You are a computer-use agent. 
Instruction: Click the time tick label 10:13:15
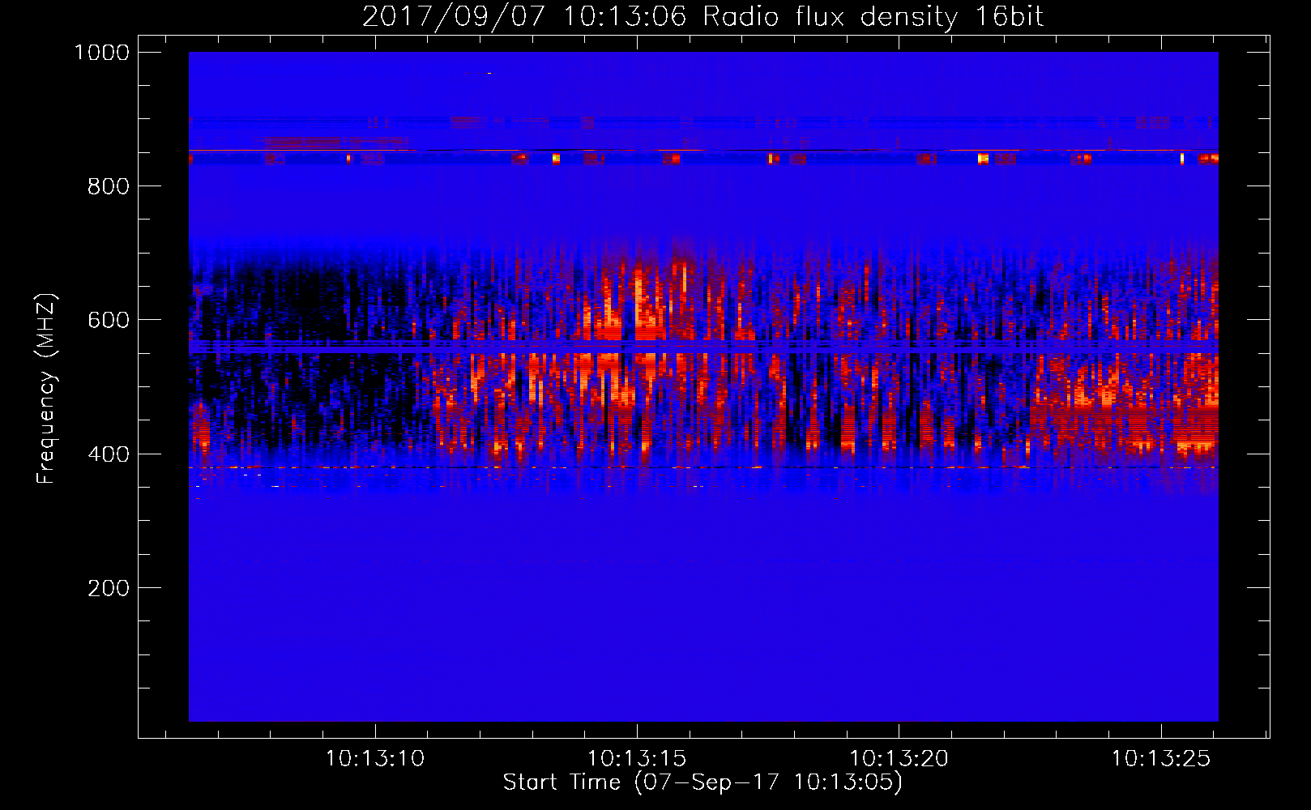pyautogui.click(x=636, y=759)
